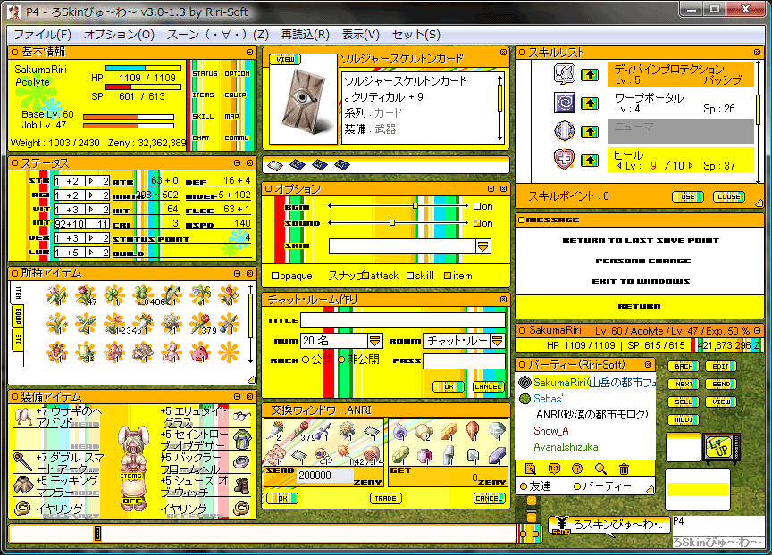Click the party window note icon

(530, 469)
